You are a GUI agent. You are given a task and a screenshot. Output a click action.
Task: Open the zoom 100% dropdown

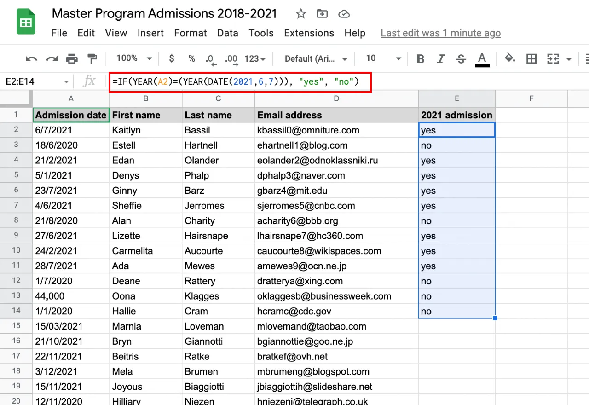pos(134,58)
